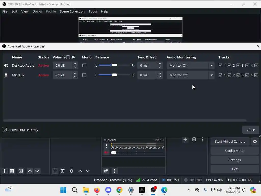Enable Studio Mode
Viewport: 261px width, 196px height.
234,151
